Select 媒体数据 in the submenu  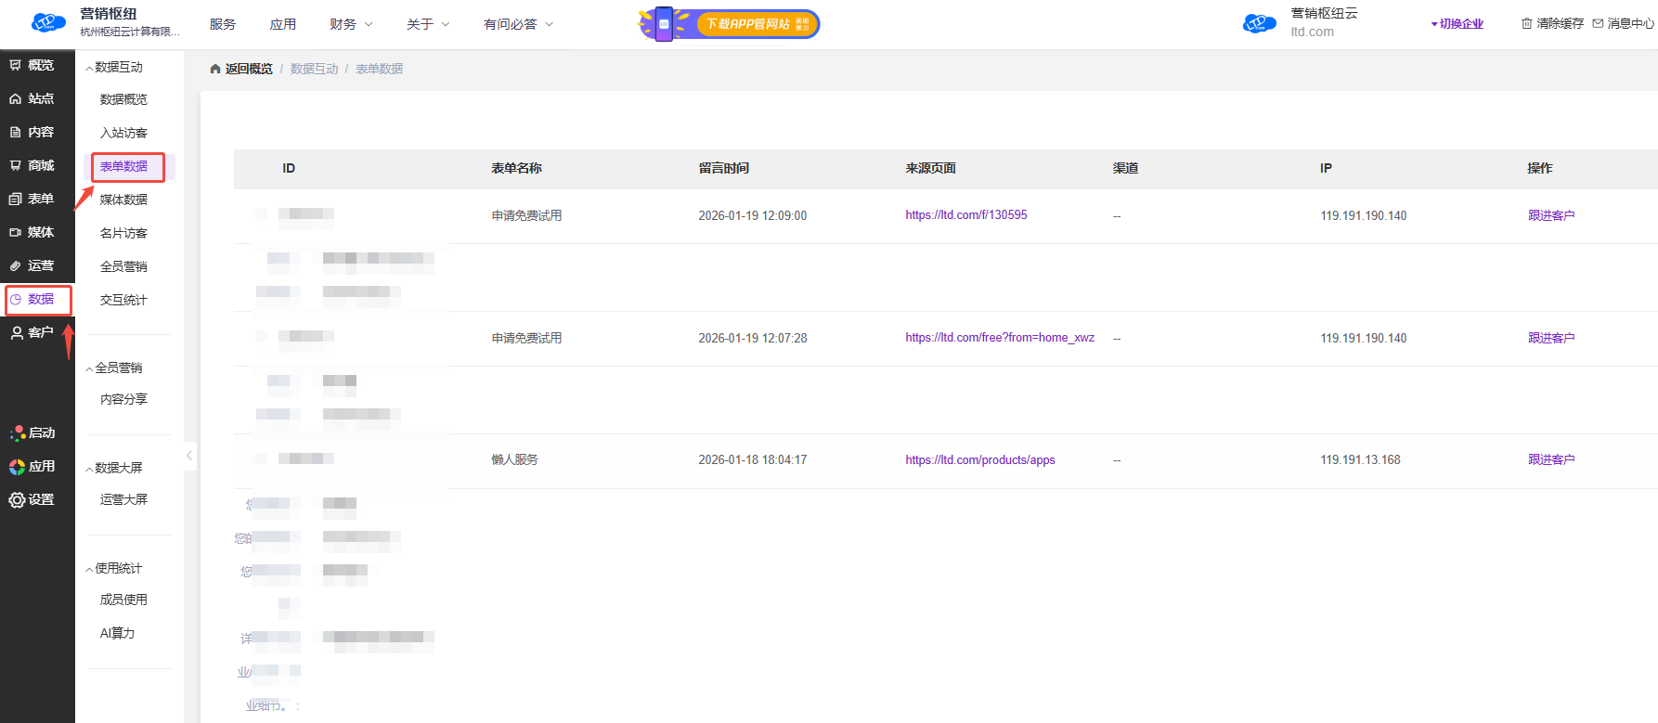[123, 200]
